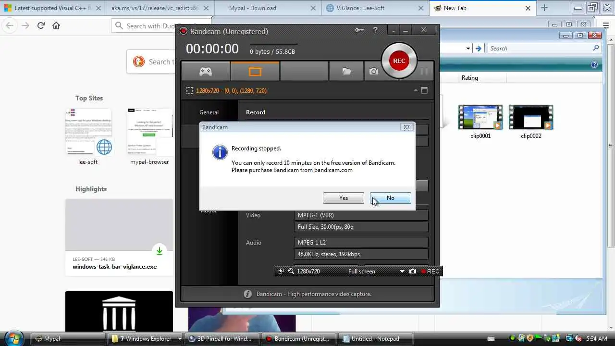Click the dashed rectangle target selection icon
This screenshot has height=346, width=615.
(190, 90)
